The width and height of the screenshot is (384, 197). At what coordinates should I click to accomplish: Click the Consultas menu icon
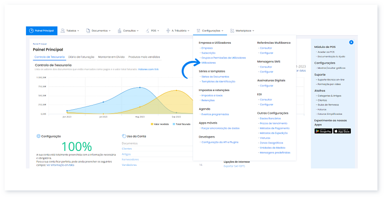(120, 31)
